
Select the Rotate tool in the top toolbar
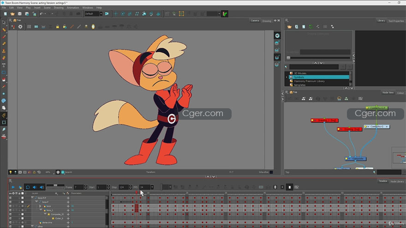[123, 14]
